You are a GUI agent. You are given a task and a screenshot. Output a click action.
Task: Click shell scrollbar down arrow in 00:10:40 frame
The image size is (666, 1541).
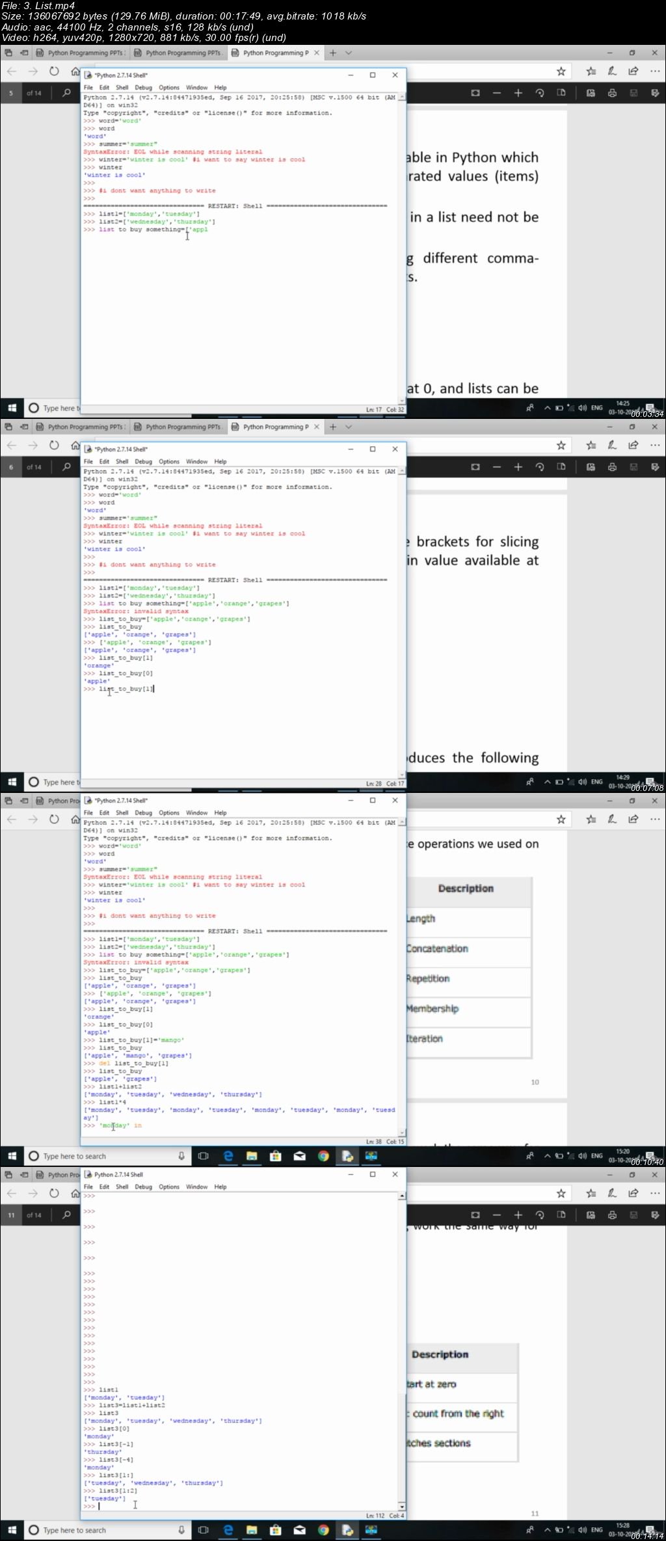[x=402, y=1132]
